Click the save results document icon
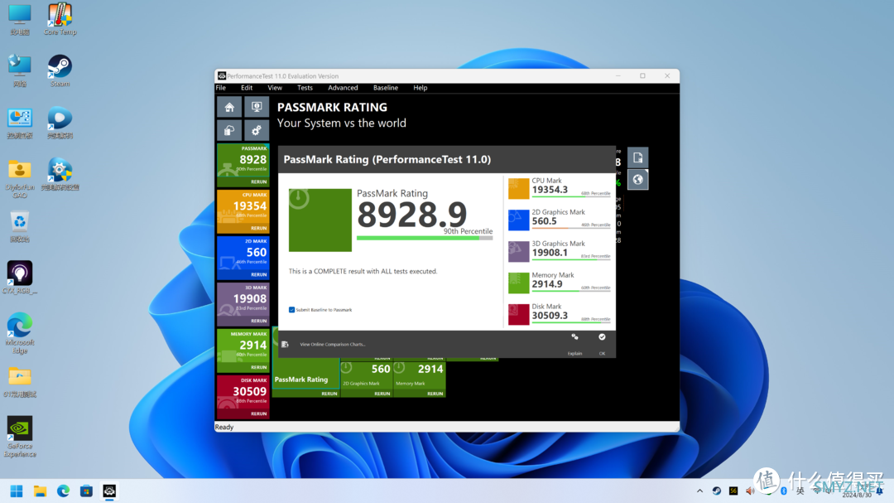 click(638, 157)
